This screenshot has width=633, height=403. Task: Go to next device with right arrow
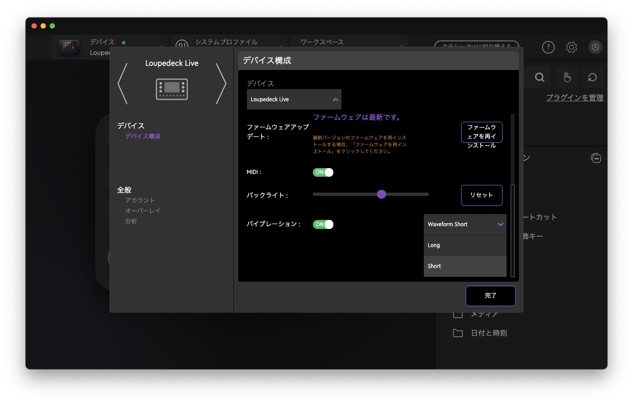click(221, 84)
